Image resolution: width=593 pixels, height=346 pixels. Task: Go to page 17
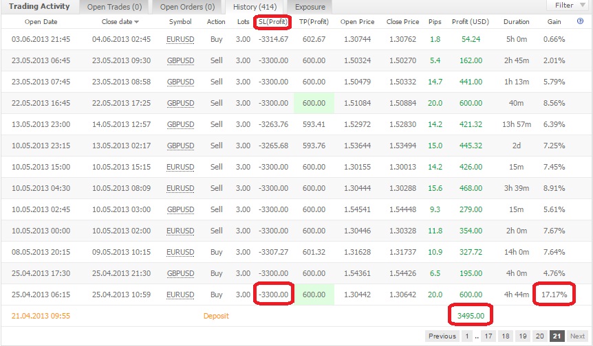click(x=488, y=336)
